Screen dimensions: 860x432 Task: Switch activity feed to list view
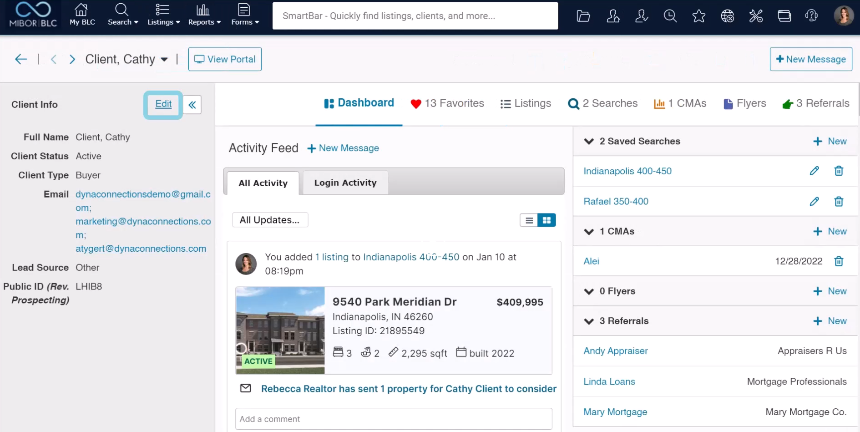point(529,220)
